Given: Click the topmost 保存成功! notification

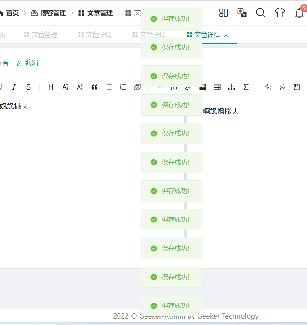Looking at the screenshot, I should coord(172,19).
